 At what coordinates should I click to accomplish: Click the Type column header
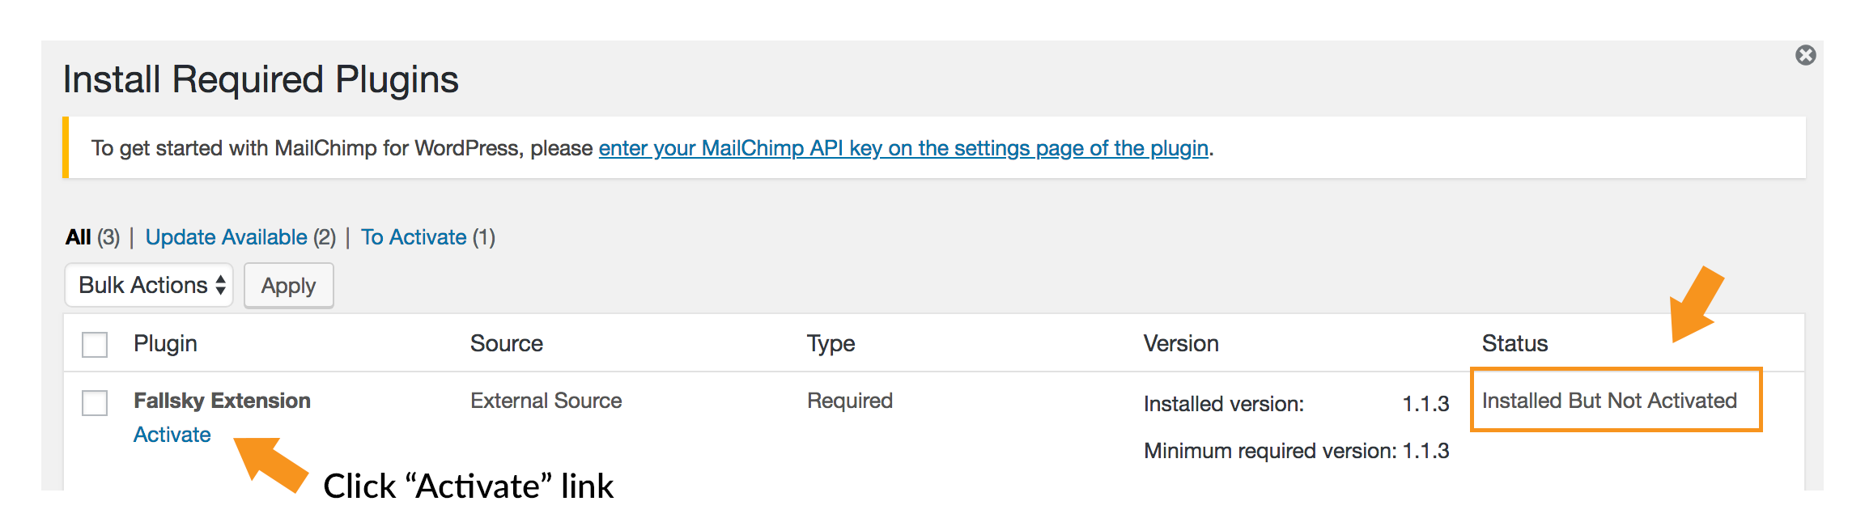(830, 343)
